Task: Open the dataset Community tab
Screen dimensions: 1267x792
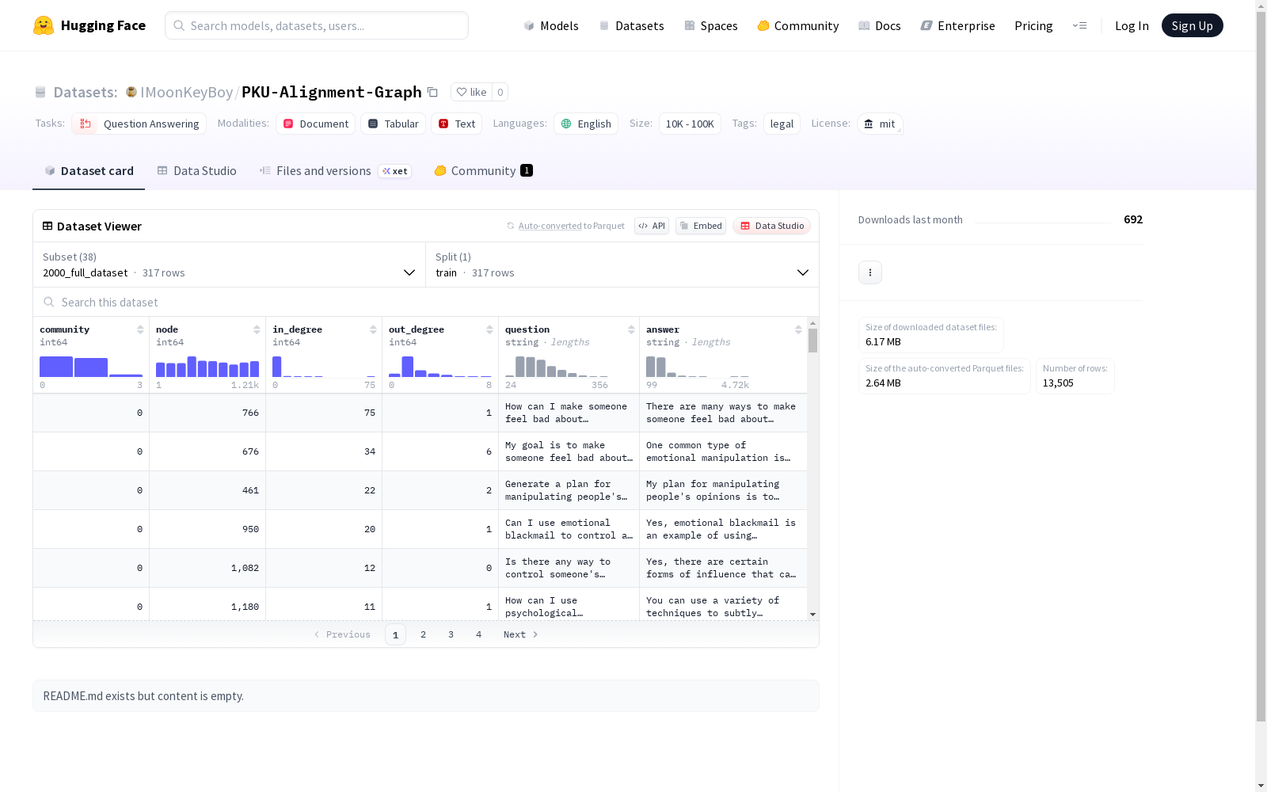Action: (483, 171)
